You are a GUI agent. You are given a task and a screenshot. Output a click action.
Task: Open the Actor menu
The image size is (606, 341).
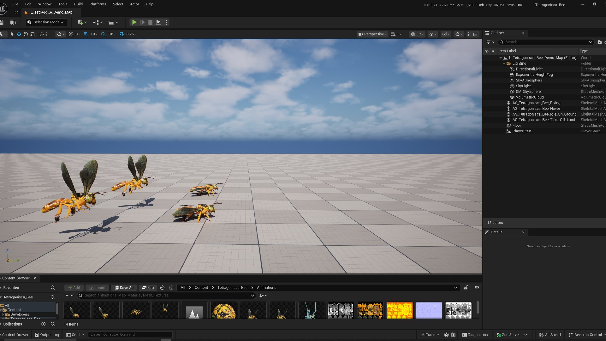134,4
